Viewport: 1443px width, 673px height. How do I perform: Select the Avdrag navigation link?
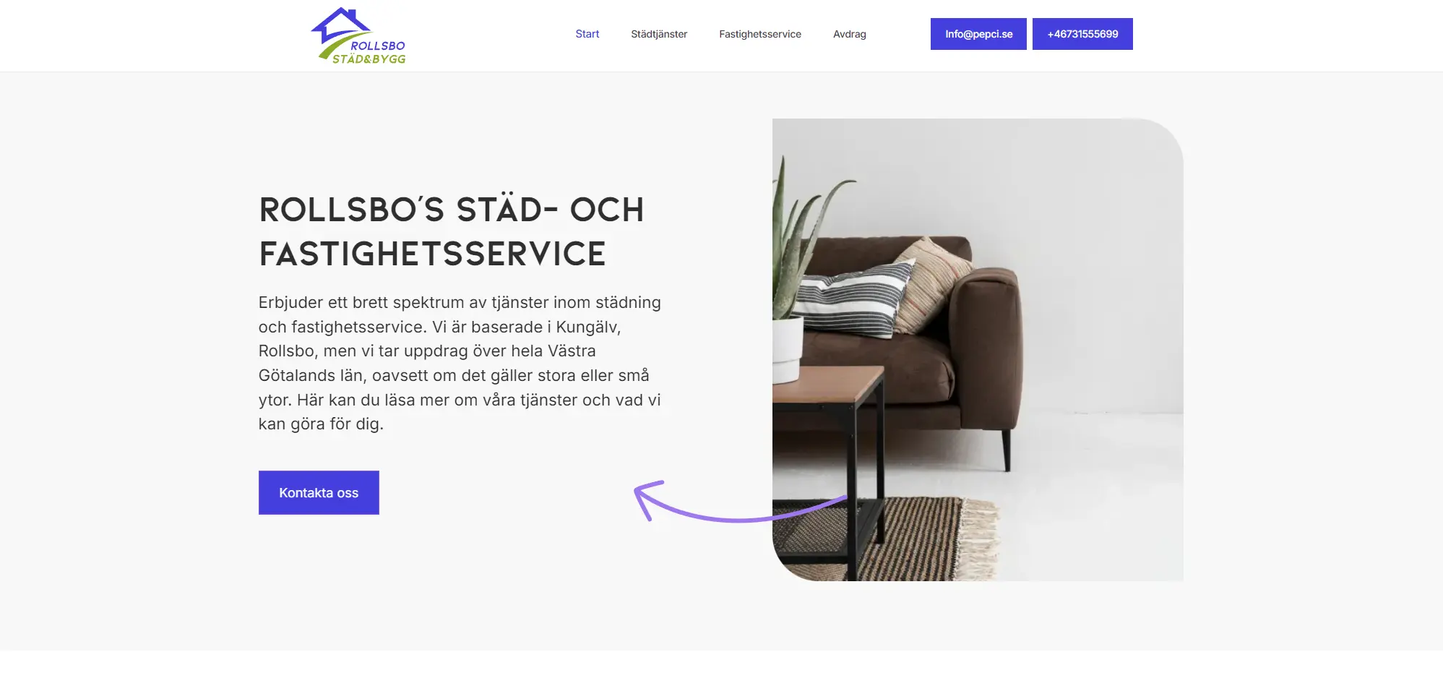click(849, 34)
